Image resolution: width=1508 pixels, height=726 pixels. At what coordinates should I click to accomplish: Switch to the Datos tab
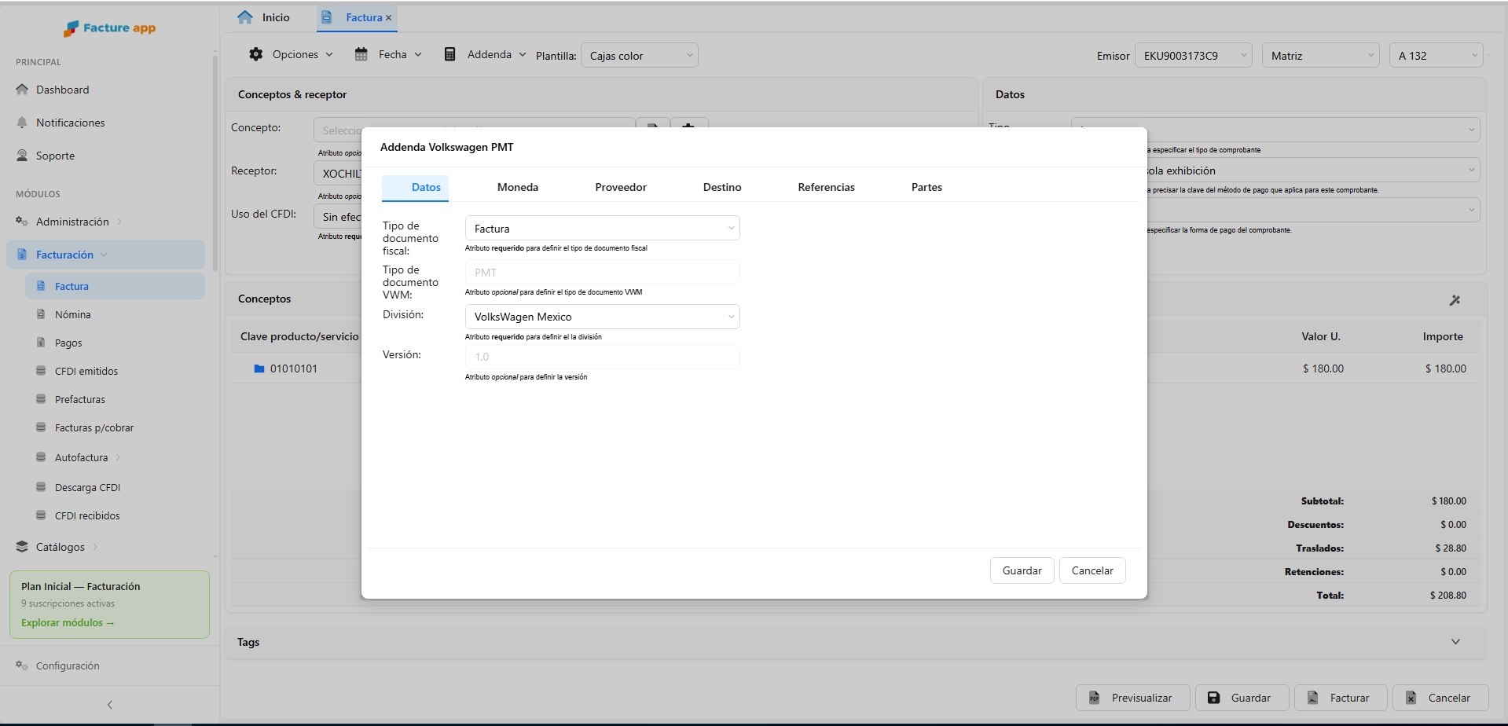[415, 187]
